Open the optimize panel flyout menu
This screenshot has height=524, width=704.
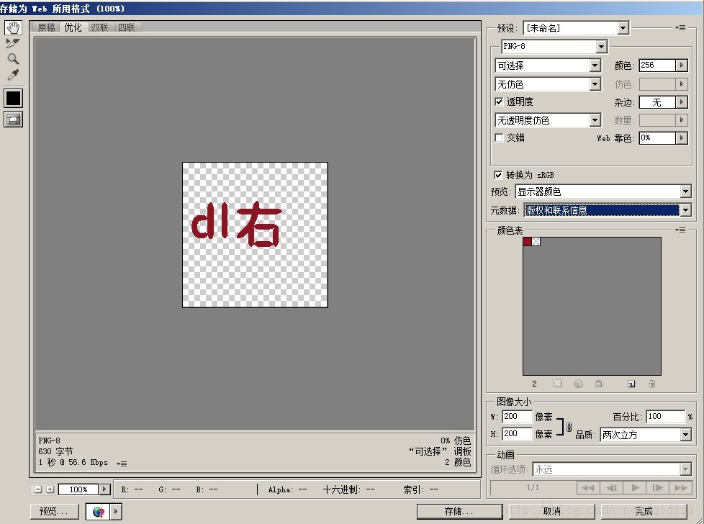coord(681,28)
